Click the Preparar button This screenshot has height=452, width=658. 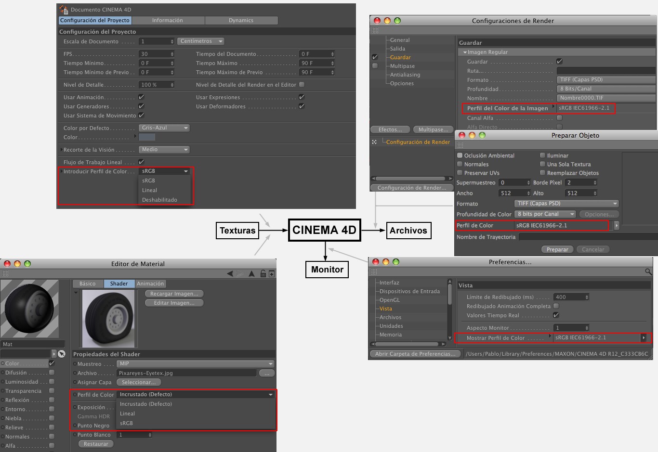tap(557, 249)
